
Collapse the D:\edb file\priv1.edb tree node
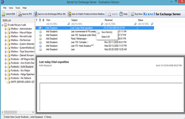point(2,25)
